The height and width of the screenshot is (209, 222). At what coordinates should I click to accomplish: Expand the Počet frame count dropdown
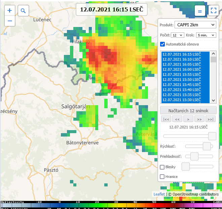pyautogui.click(x=177, y=35)
